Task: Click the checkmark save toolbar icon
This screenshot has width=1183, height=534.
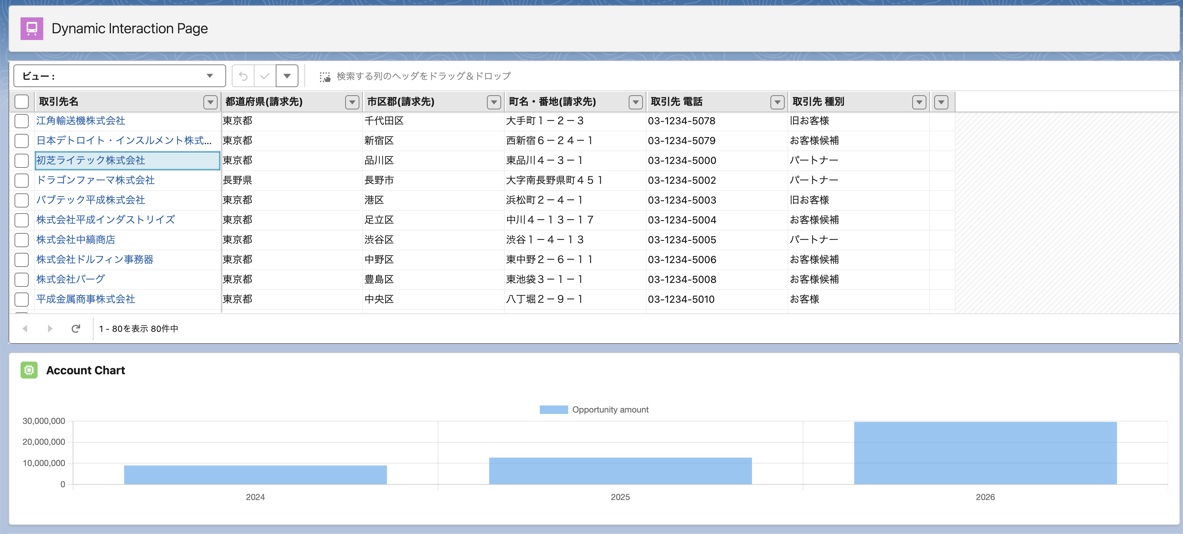Action: point(265,76)
